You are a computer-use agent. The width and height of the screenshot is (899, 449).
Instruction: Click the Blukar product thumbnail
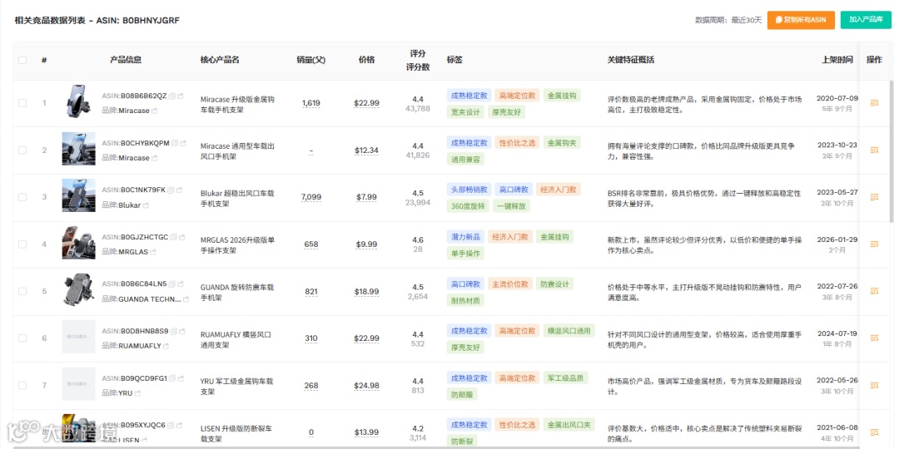pos(78,195)
